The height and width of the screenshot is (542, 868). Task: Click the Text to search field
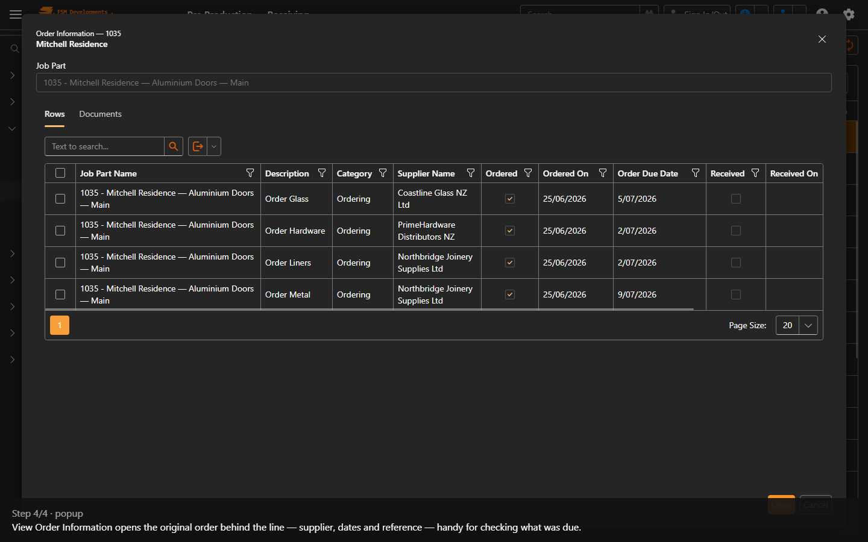(x=104, y=146)
